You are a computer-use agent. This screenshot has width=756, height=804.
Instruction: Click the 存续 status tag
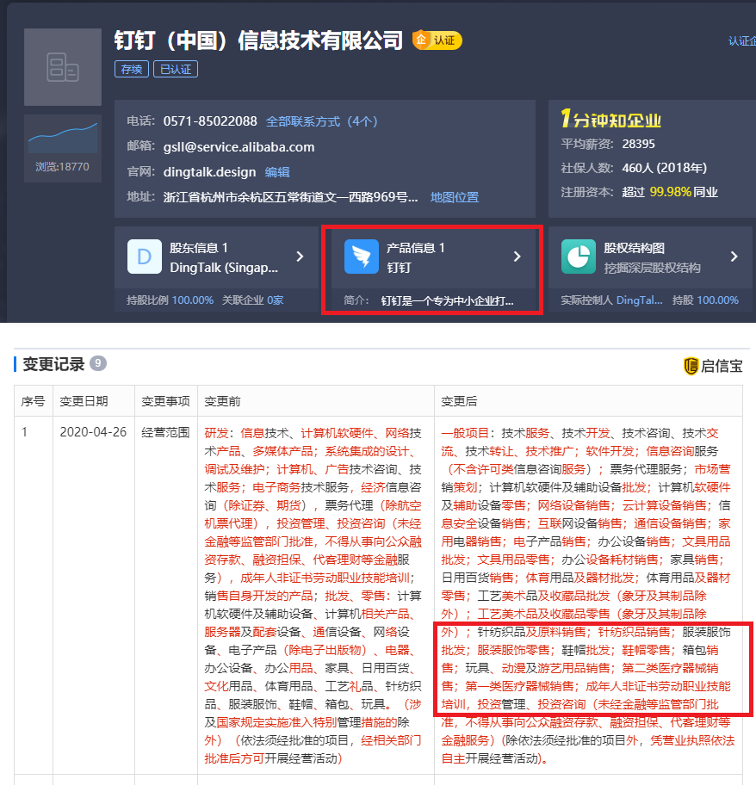pos(132,69)
